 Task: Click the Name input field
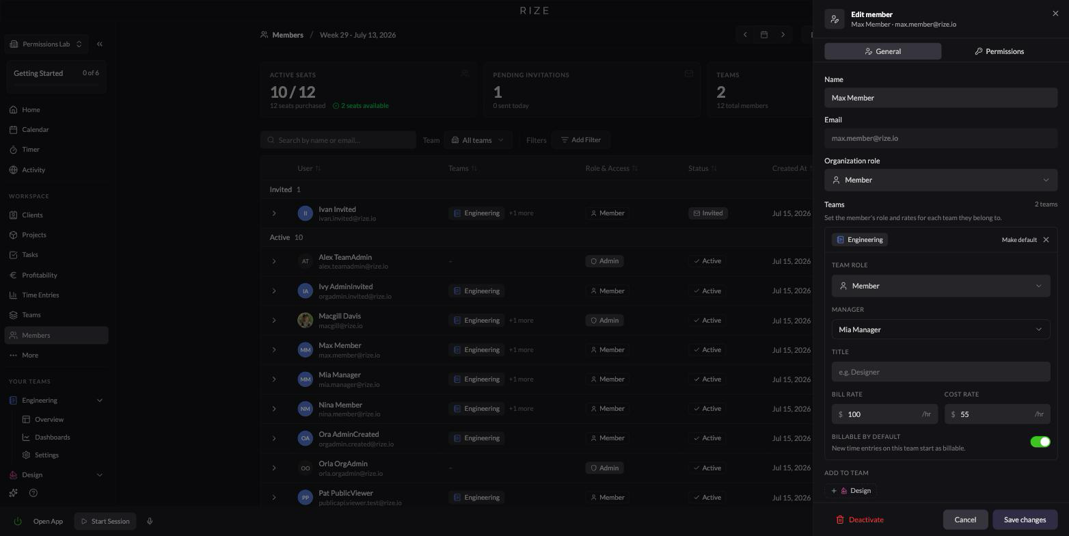941,98
